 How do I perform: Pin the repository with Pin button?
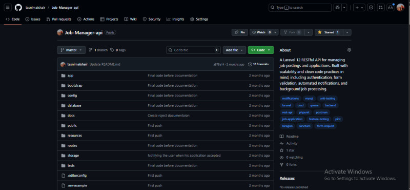coord(240,32)
